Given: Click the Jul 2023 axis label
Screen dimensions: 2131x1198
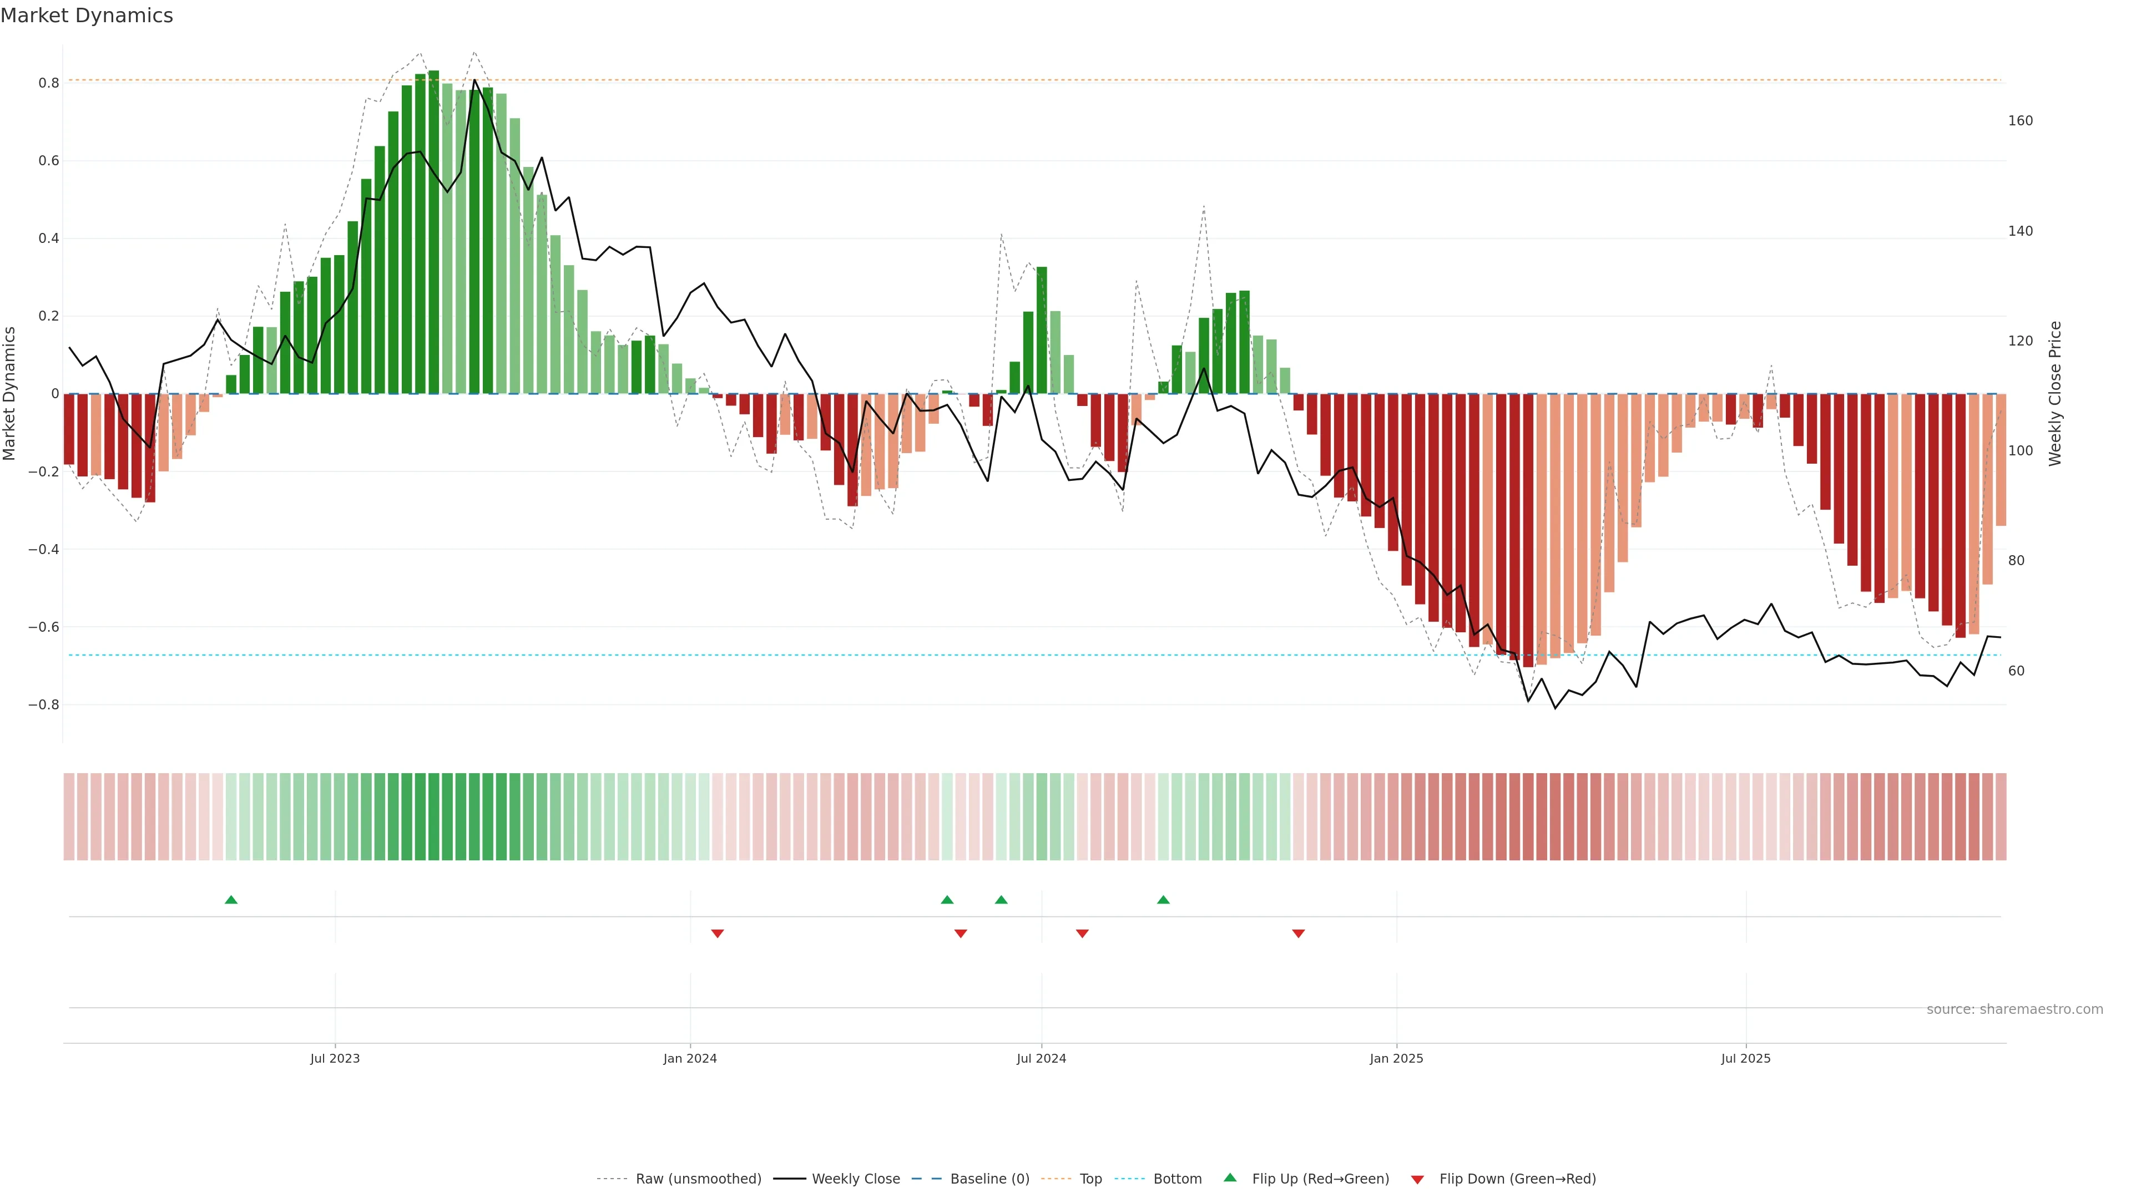Looking at the screenshot, I should 335,1058.
